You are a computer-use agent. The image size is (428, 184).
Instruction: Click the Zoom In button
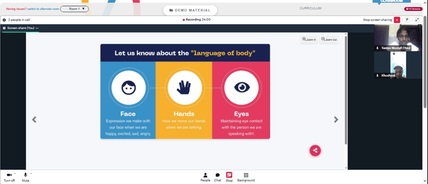click(309, 40)
